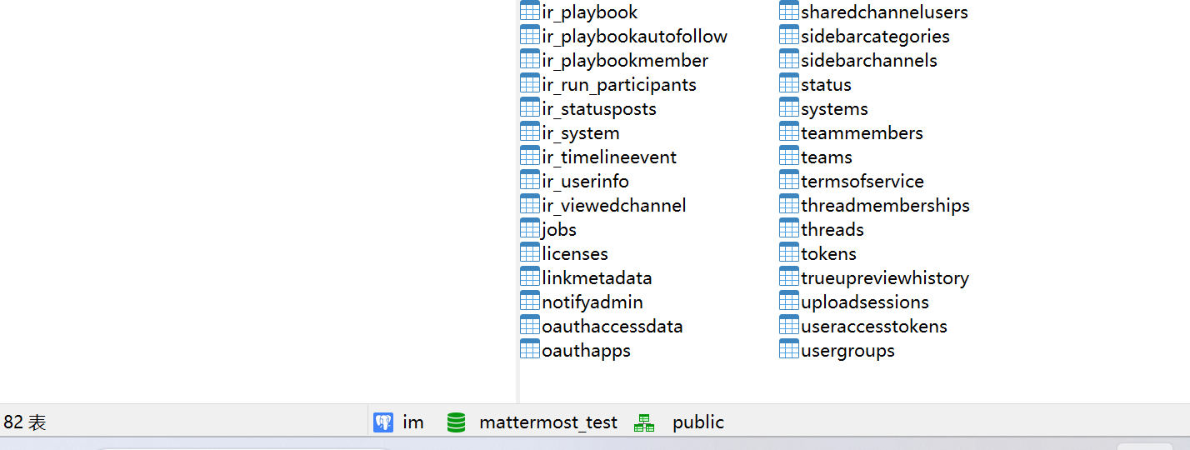
Task: Click the table icon beside ir_viewedchannel
Action: pos(529,204)
